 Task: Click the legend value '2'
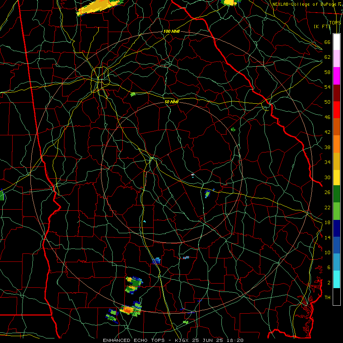pos(329,283)
